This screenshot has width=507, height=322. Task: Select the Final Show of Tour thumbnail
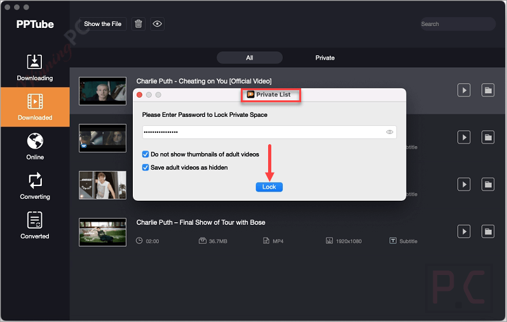pyautogui.click(x=102, y=232)
